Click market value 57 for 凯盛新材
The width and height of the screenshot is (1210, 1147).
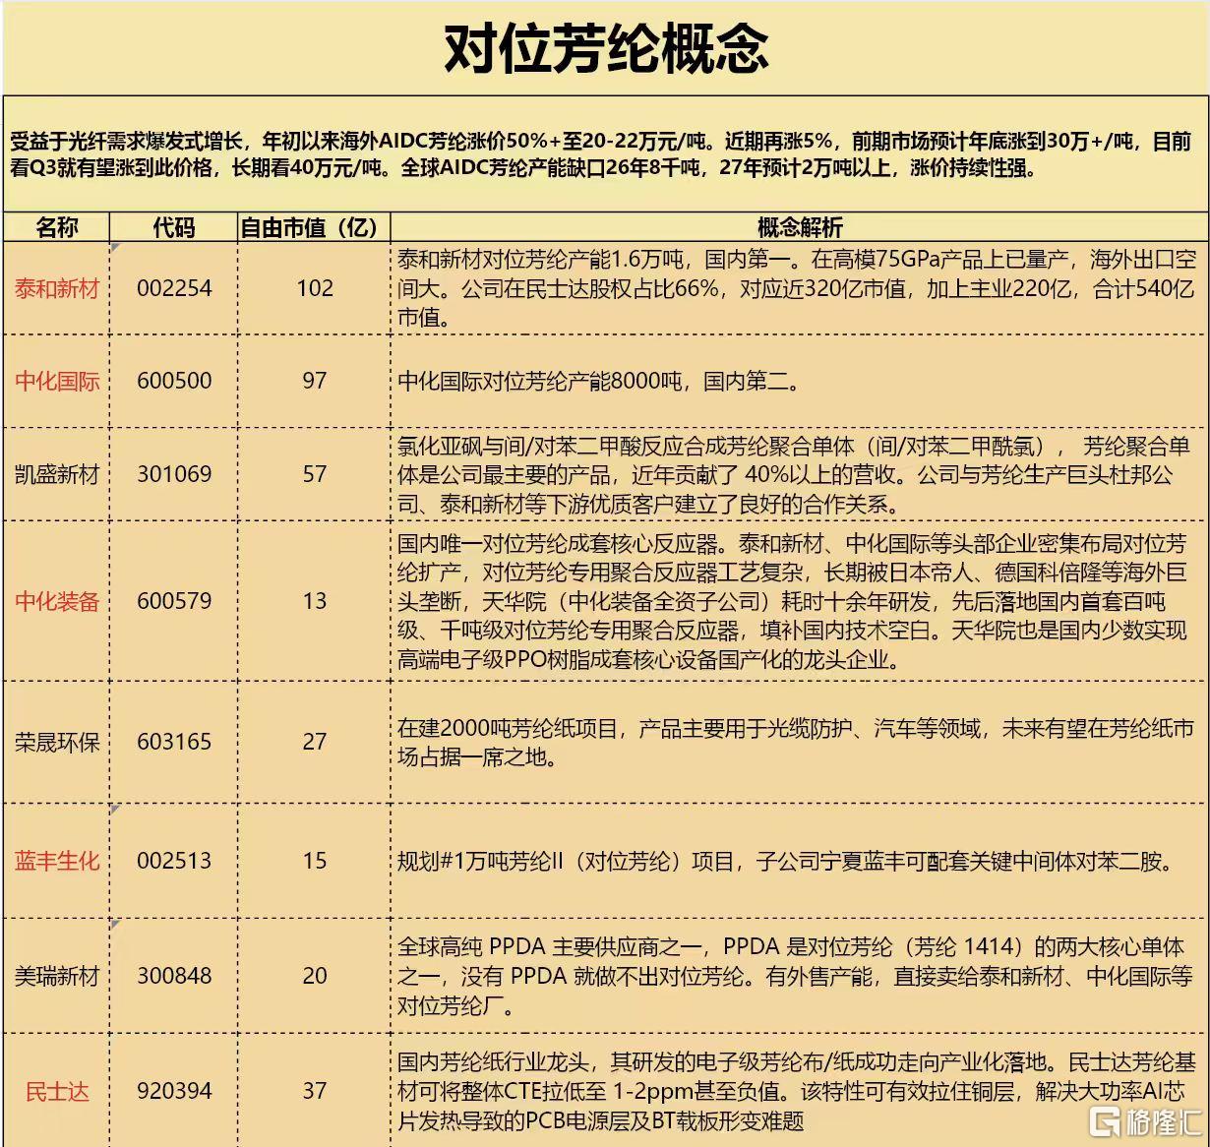[x=315, y=474]
